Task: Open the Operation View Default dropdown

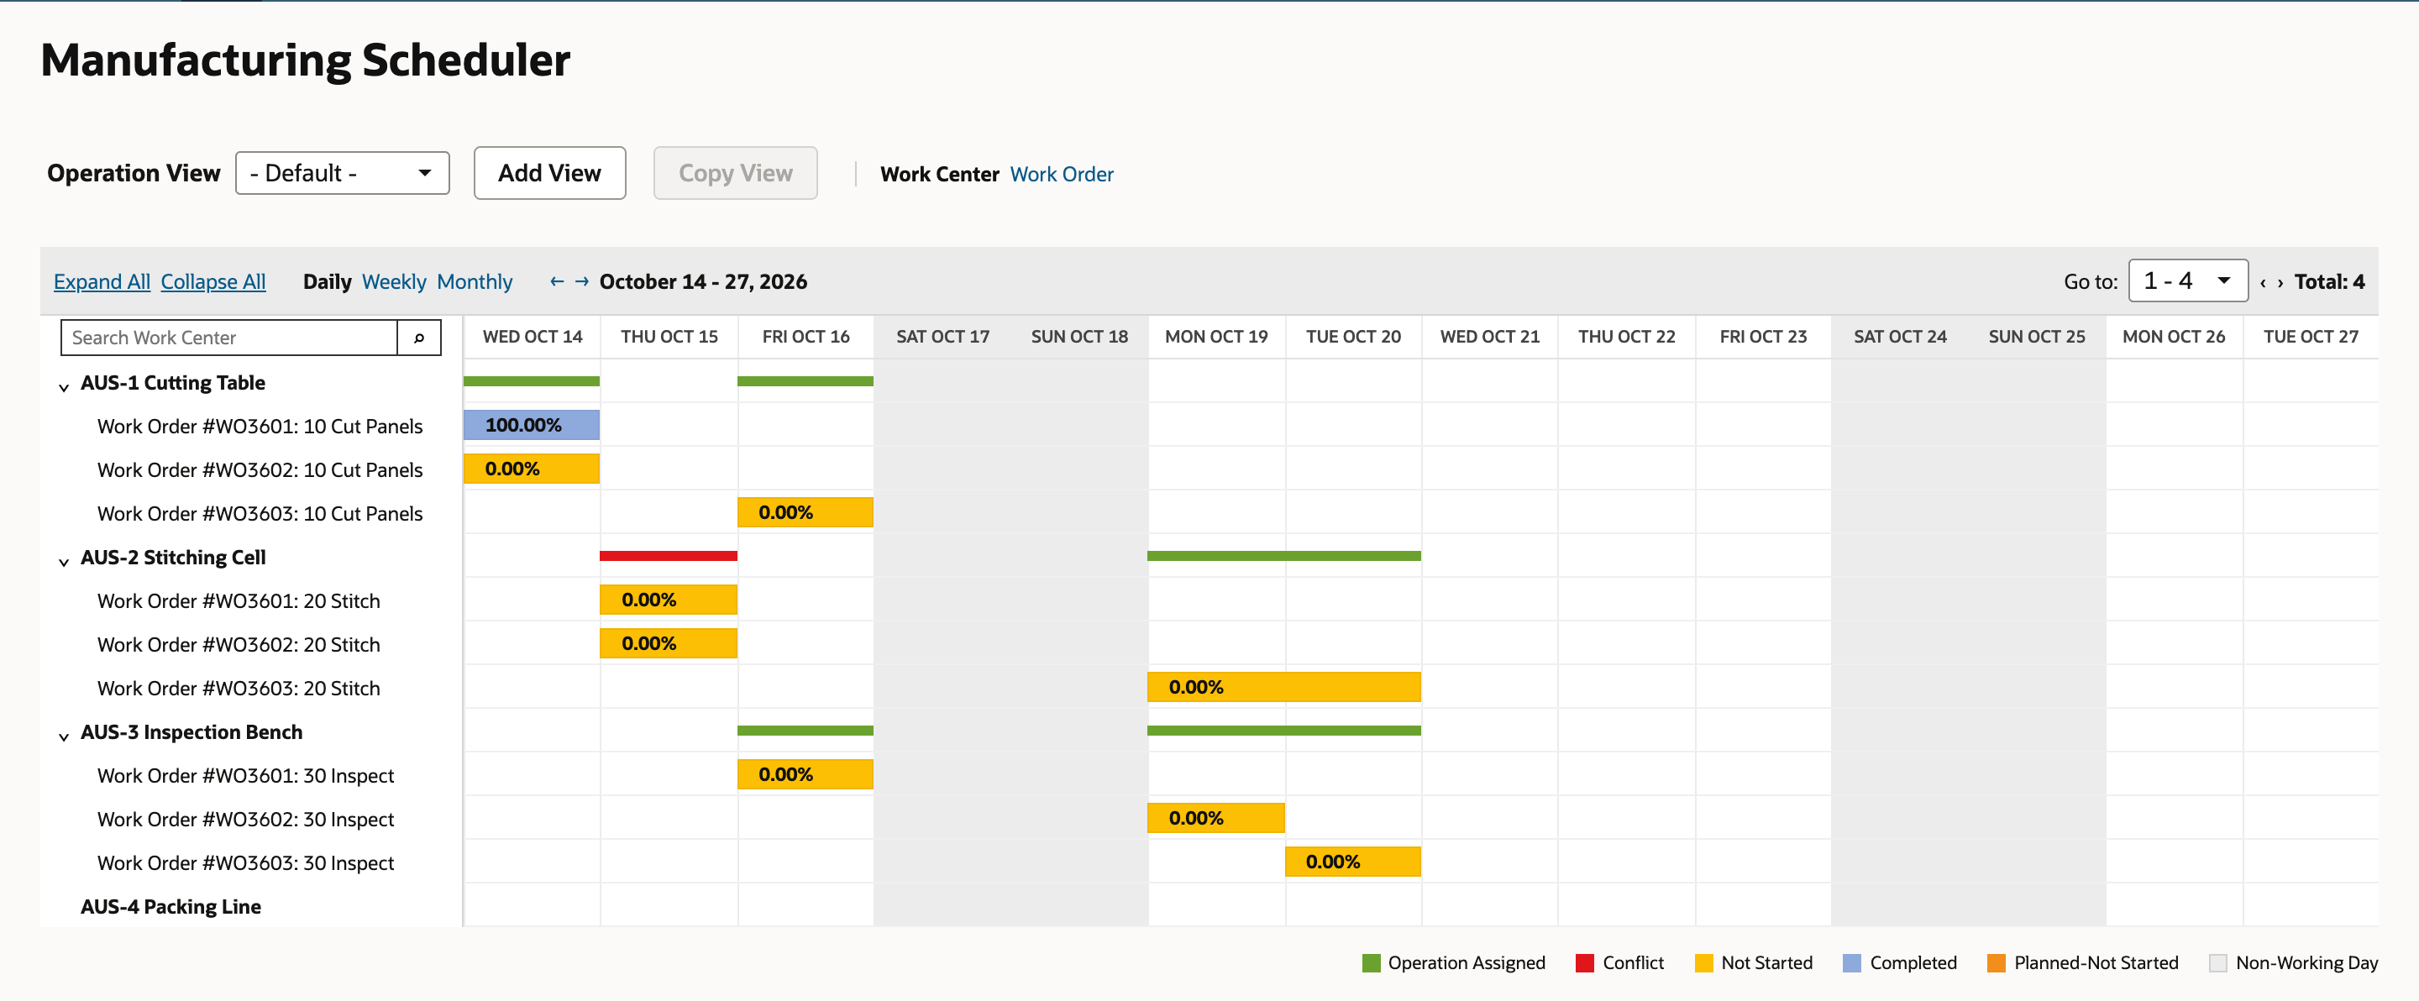Action: 343,174
